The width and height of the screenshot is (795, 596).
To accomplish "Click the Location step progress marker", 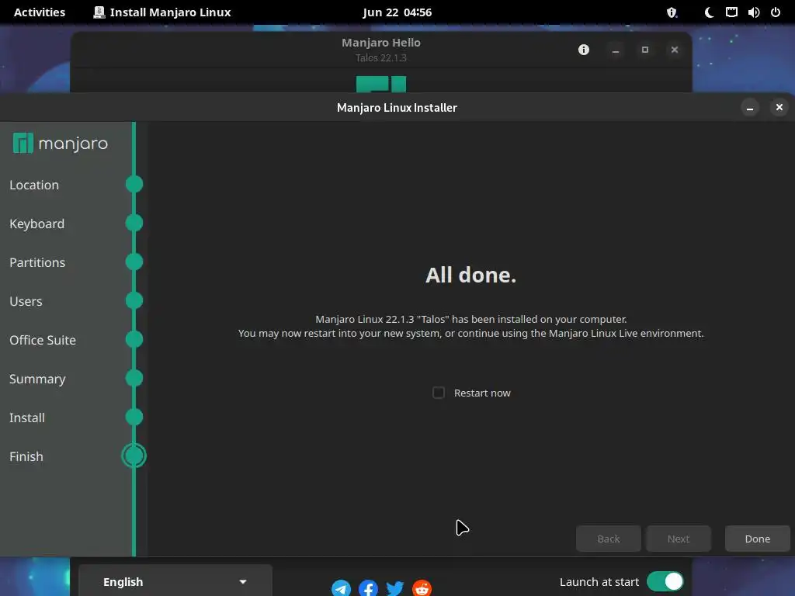I will point(134,184).
